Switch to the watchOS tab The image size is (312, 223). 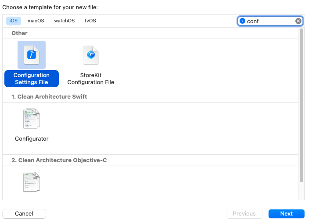(64, 21)
